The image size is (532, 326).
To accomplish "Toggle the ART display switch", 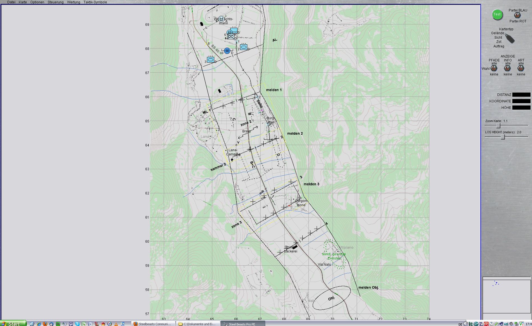I will point(521,68).
